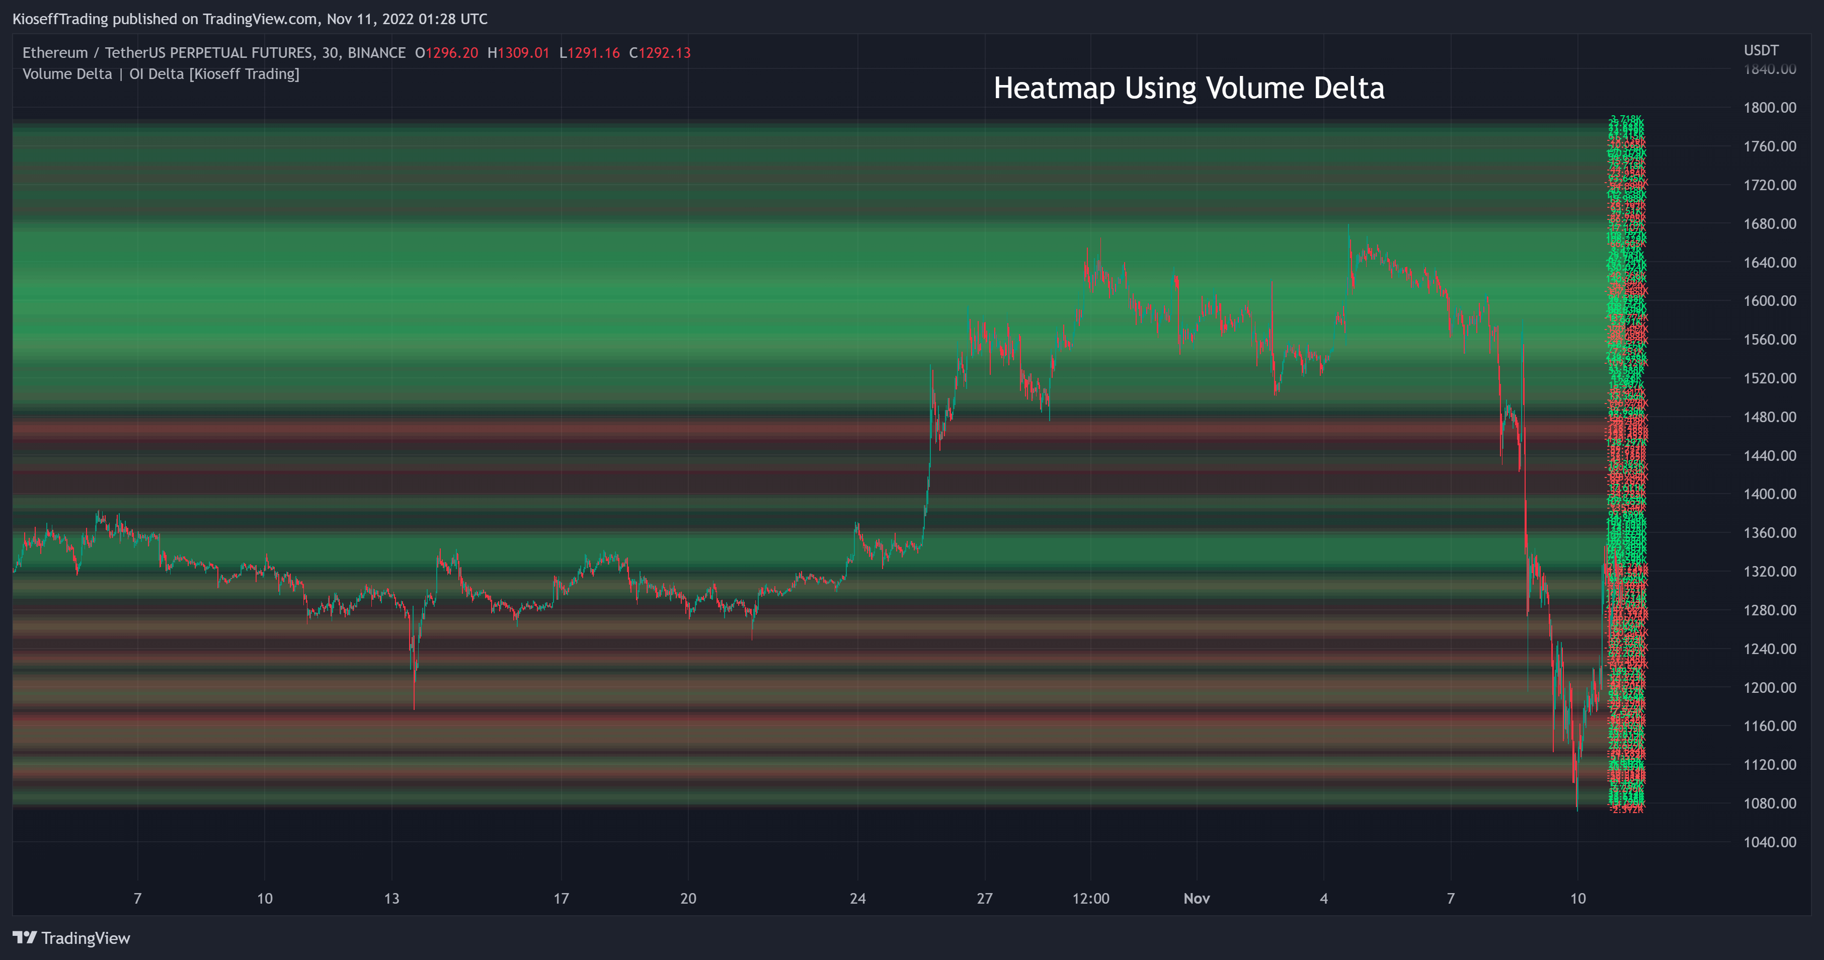Click the 24 date on time axis
The width and height of the screenshot is (1824, 960).
[x=857, y=899]
